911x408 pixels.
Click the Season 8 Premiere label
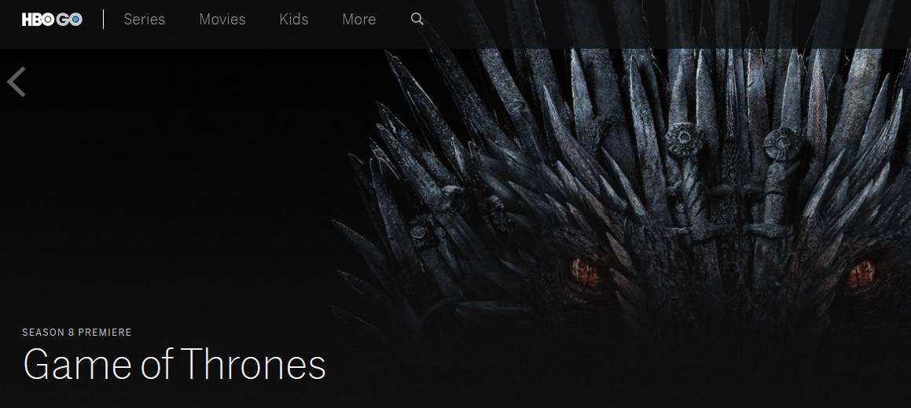click(77, 333)
